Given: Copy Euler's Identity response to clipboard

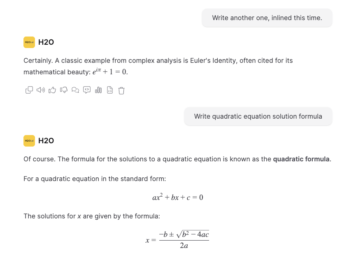Looking at the screenshot, I should [29, 90].
